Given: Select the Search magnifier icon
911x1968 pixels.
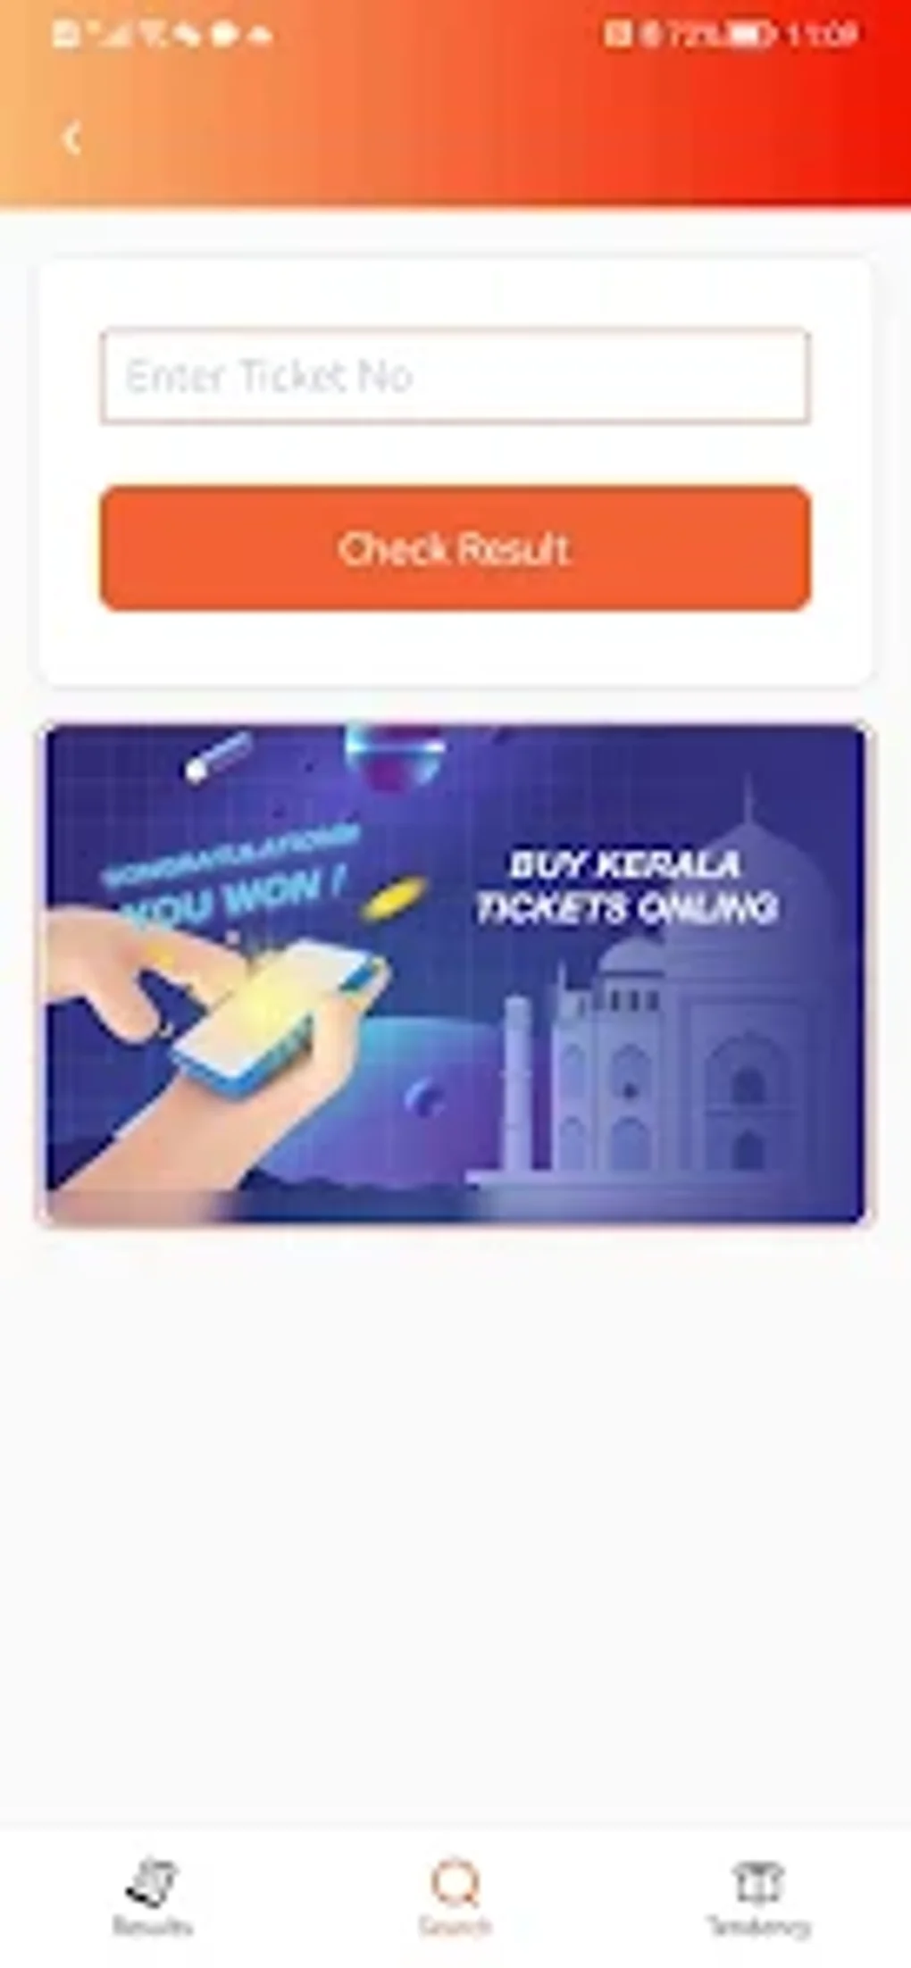Looking at the screenshot, I should click(455, 1881).
